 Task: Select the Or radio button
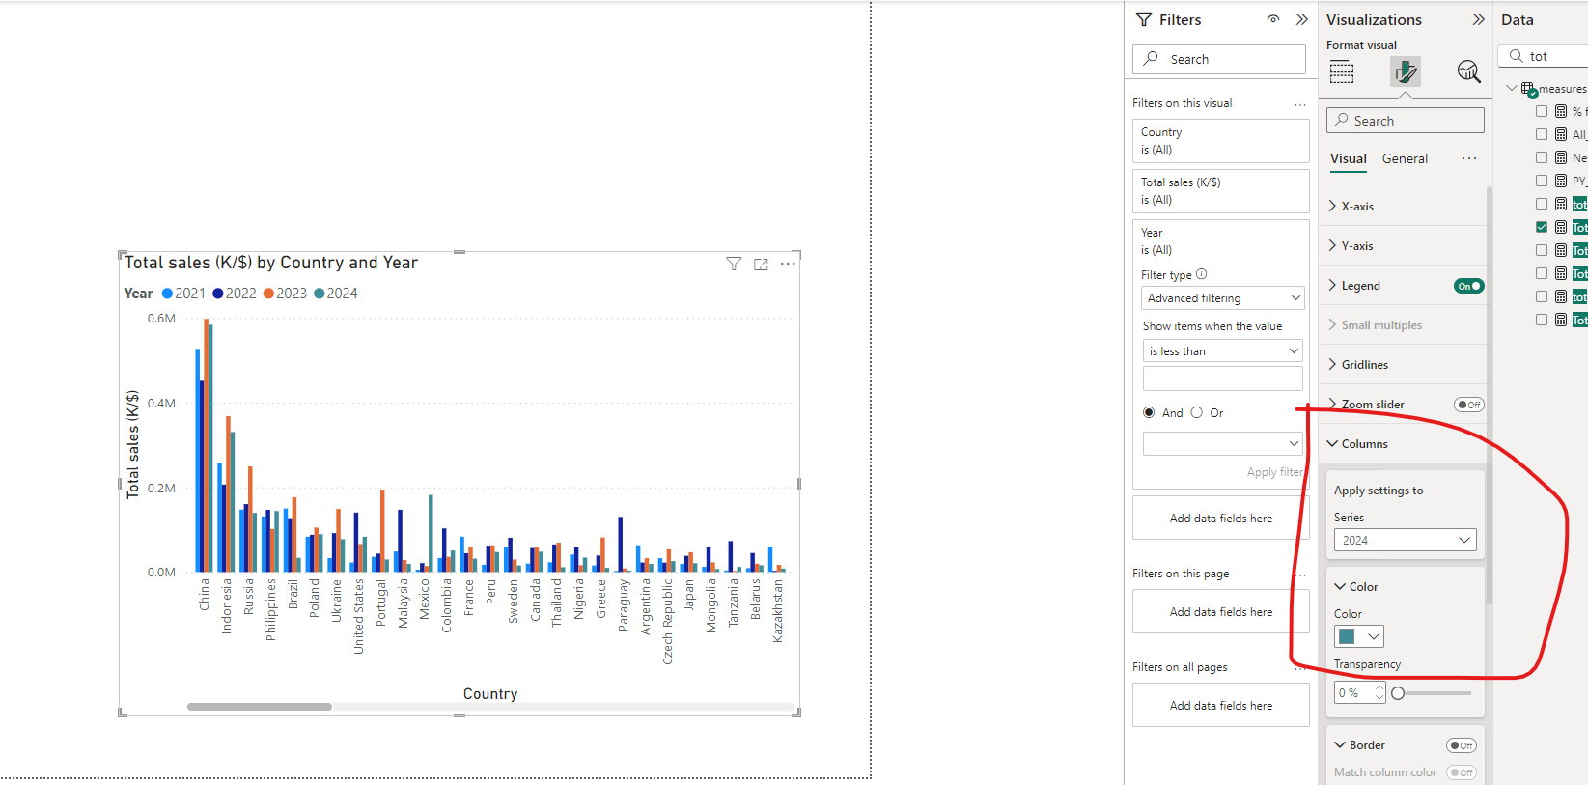(1197, 412)
